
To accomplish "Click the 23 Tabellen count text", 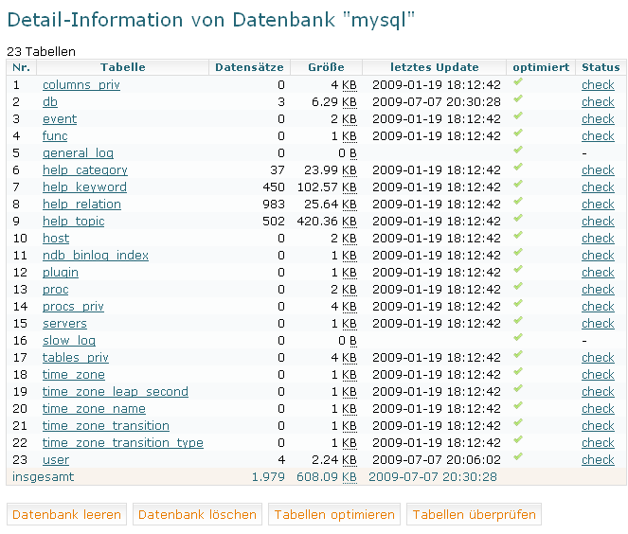I will point(42,52).
